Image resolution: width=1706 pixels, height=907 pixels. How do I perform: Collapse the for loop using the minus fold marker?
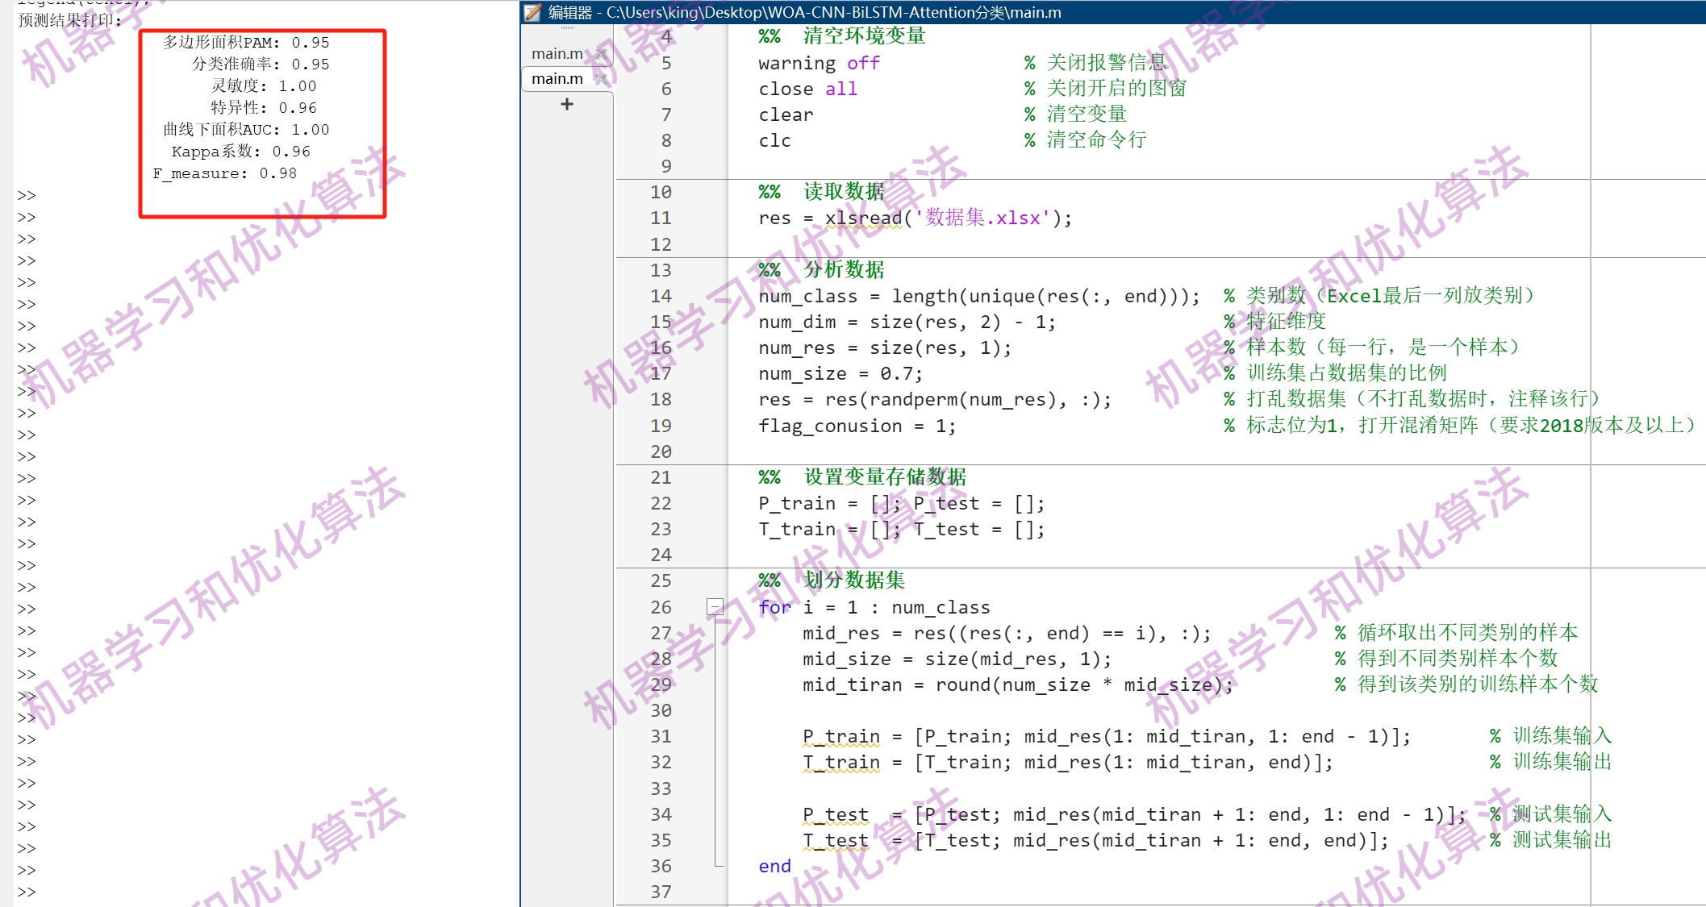(713, 606)
